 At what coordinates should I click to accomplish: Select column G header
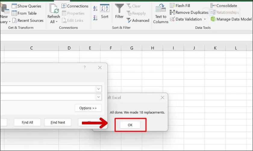[132, 48]
